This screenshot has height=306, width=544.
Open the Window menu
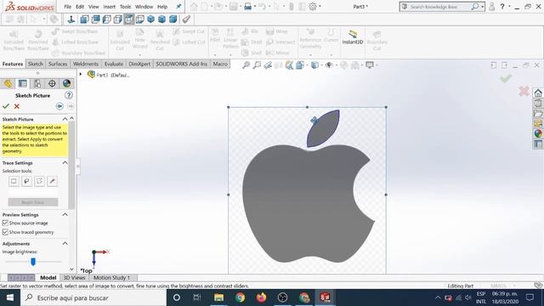click(144, 7)
